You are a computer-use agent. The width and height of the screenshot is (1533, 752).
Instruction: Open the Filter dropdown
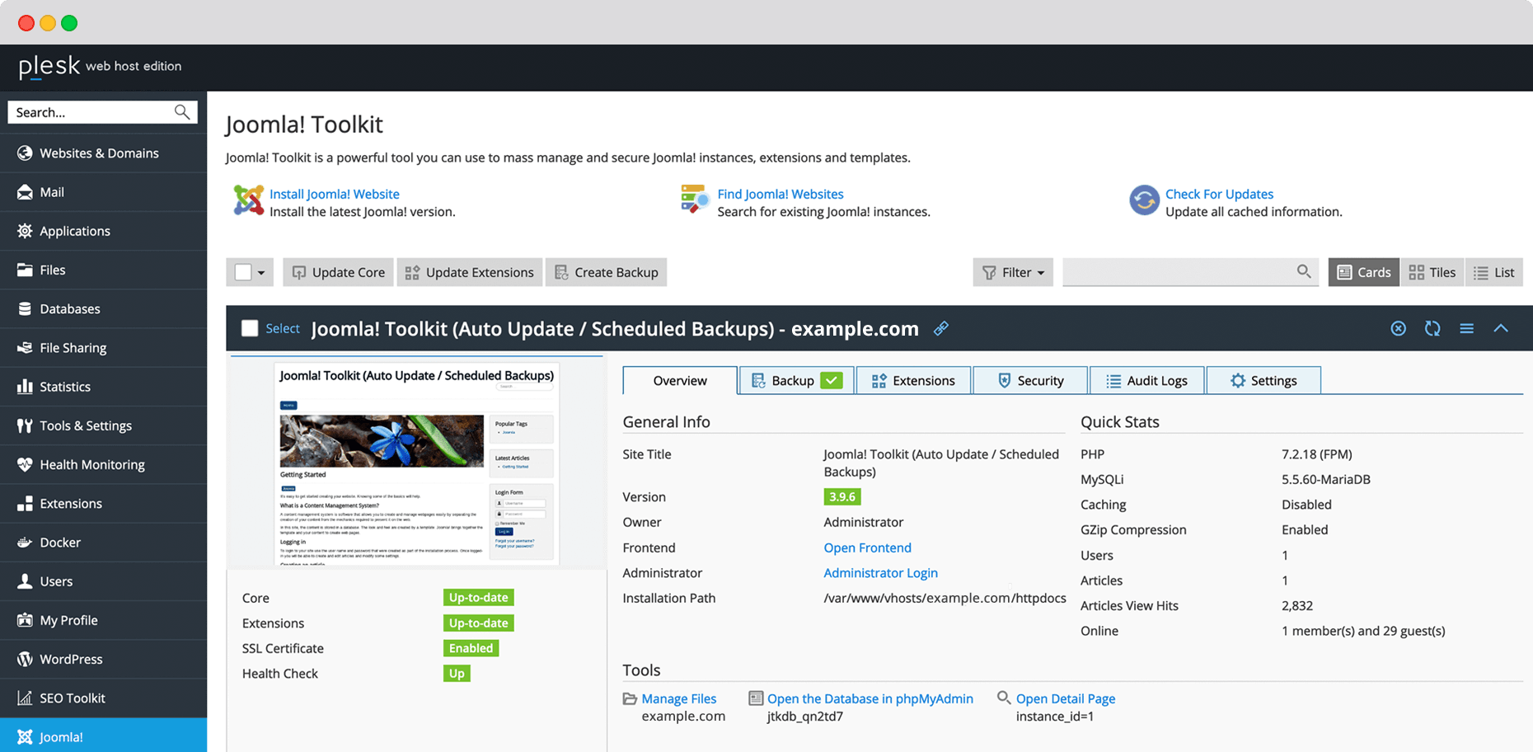pyautogui.click(x=1013, y=271)
